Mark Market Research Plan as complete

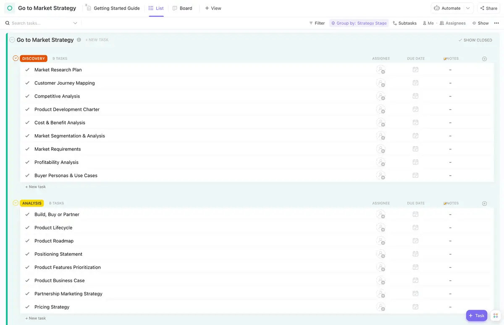click(x=27, y=70)
